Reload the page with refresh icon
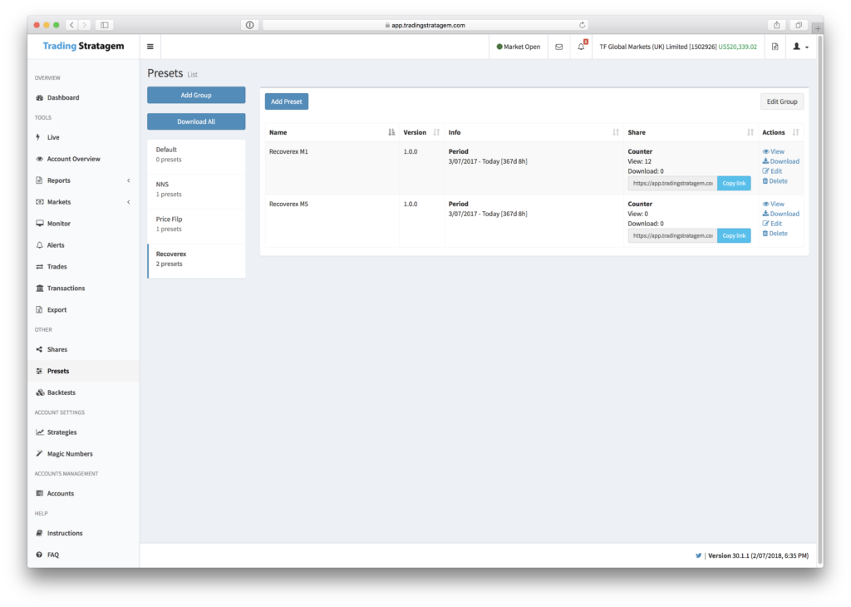 (x=582, y=25)
